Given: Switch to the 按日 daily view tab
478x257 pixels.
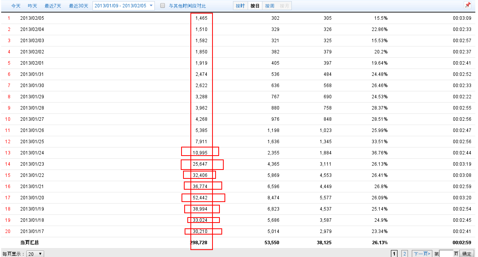Looking at the screenshot, I should [x=255, y=6].
